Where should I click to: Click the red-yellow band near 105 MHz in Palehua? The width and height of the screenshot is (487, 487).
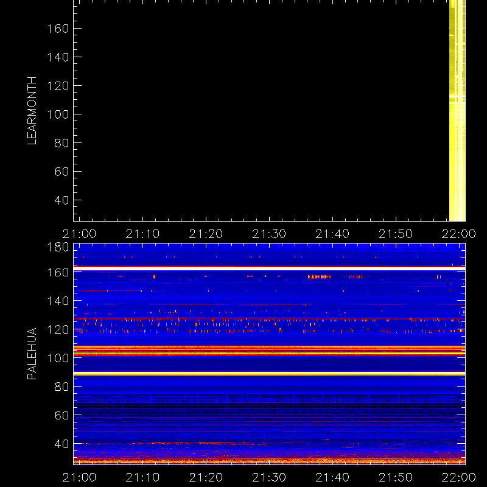click(269, 351)
